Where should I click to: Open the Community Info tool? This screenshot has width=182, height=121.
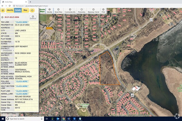[70, 11]
